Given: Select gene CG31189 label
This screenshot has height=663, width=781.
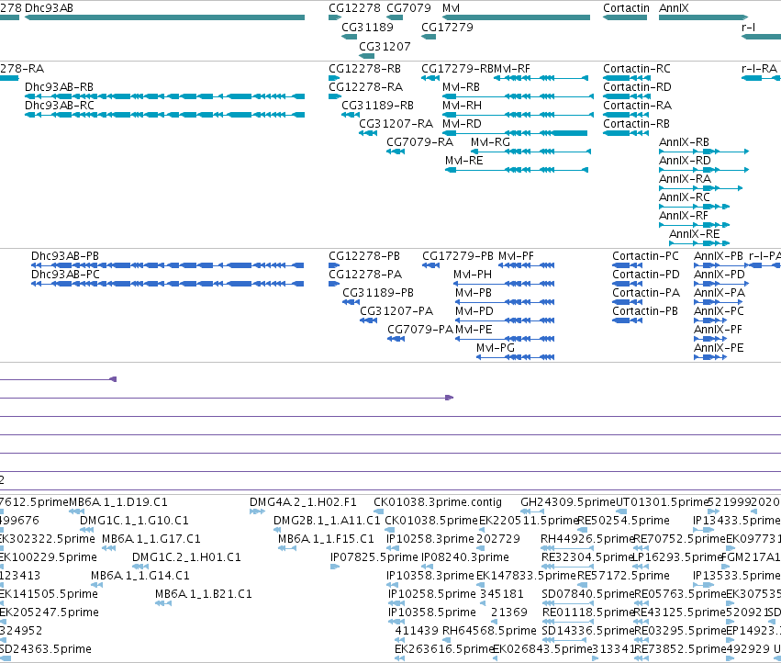Looking at the screenshot, I should (367, 28).
